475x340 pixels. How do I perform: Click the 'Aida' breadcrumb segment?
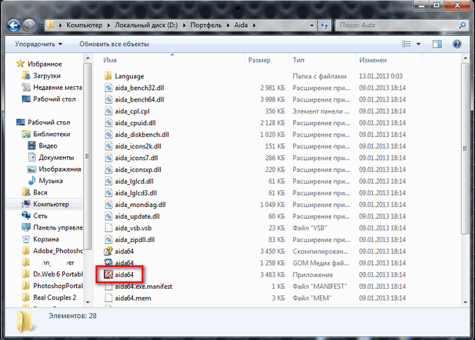pos(241,26)
